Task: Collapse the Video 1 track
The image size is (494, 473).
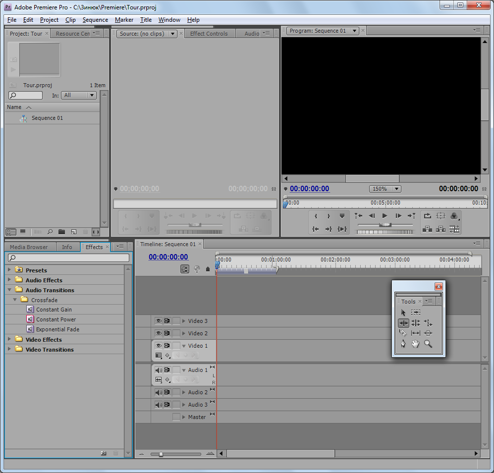Action: [x=184, y=346]
